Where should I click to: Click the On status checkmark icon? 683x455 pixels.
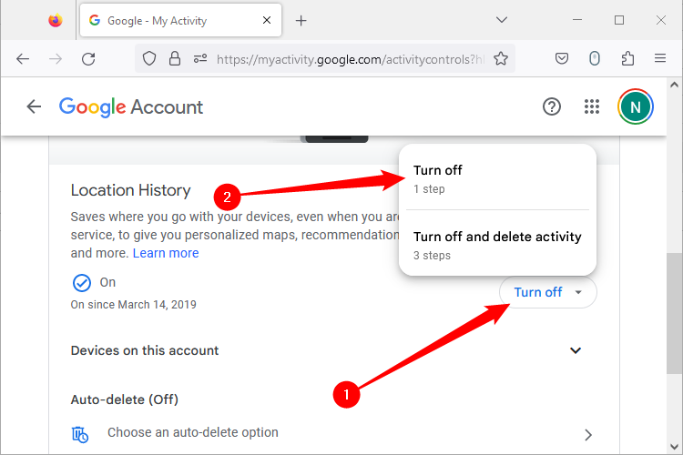click(x=81, y=283)
